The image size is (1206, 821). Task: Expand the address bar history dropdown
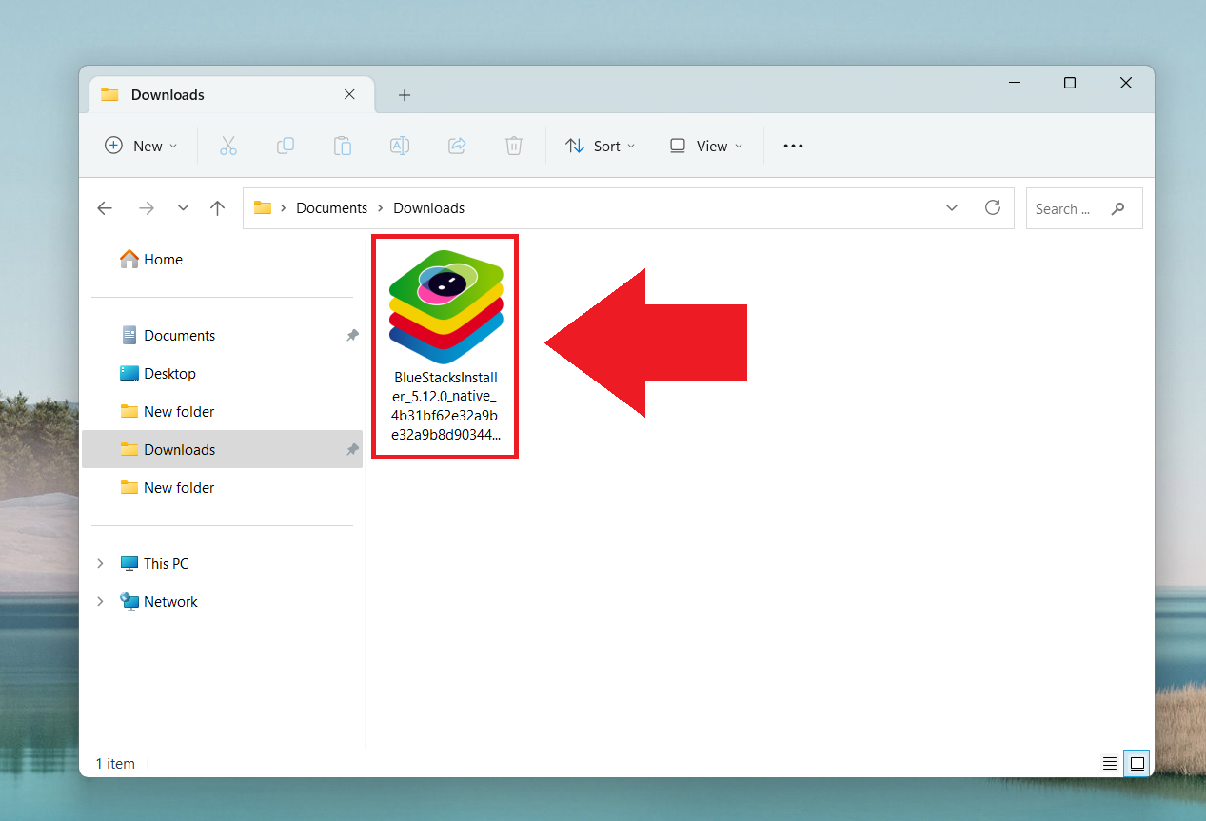pos(952,207)
